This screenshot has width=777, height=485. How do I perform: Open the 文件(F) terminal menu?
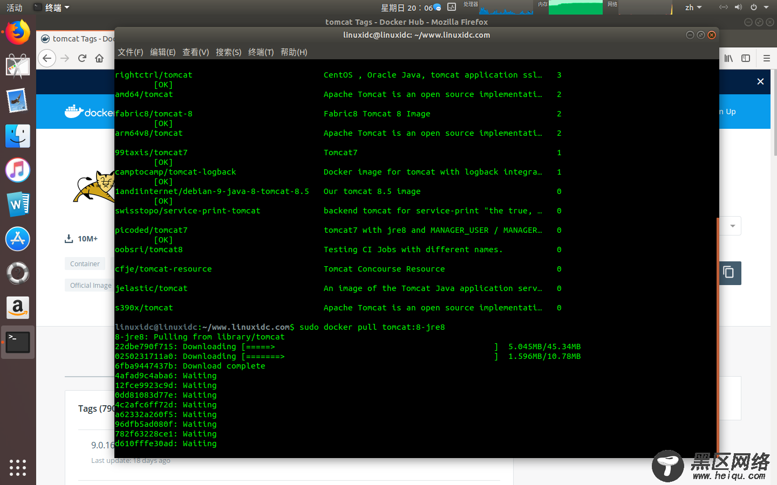(131, 52)
